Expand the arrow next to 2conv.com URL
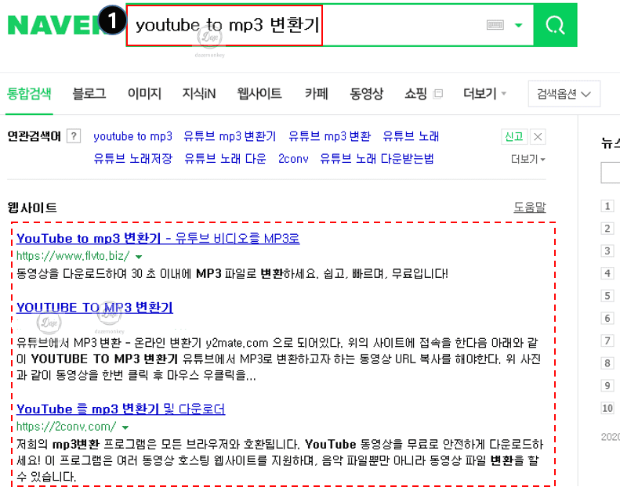Image resolution: width=620 pixels, height=494 pixels. pos(125,427)
